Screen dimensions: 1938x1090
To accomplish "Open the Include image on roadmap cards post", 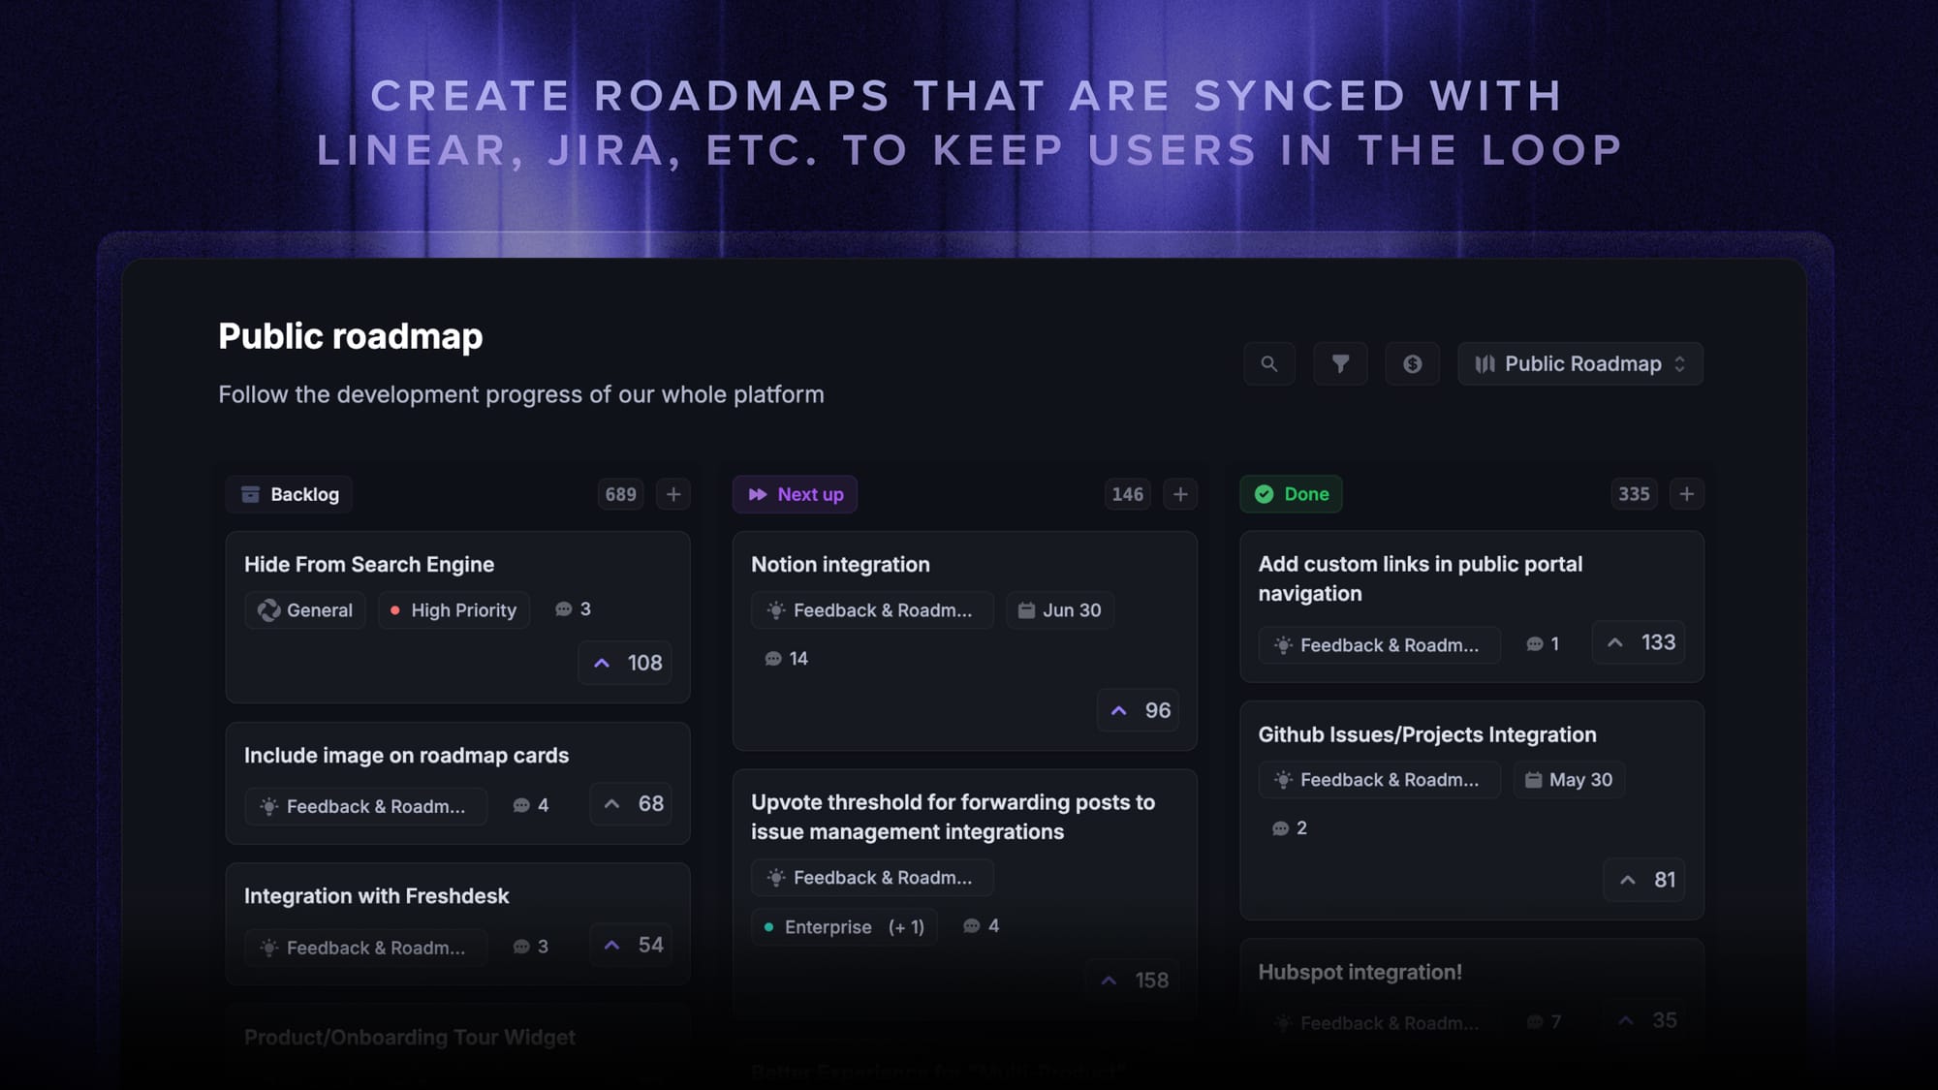I will tap(407, 756).
